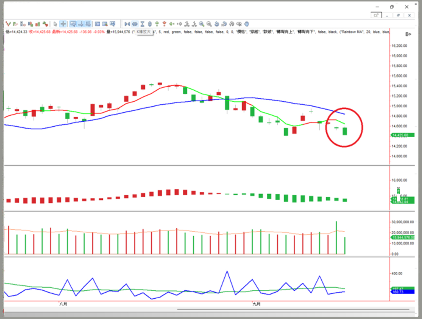Click the green diamond up marker icon
This screenshot has width=422, height=319.
[157, 24]
